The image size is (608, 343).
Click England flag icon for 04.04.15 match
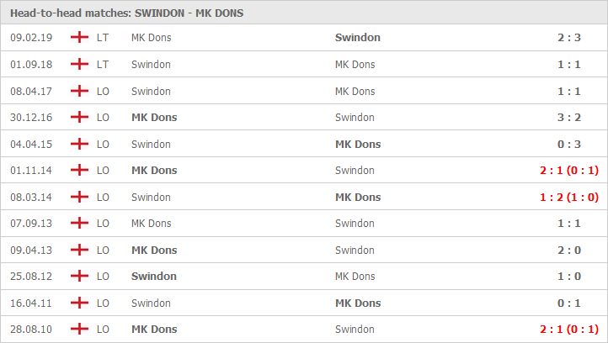click(x=79, y=144)
